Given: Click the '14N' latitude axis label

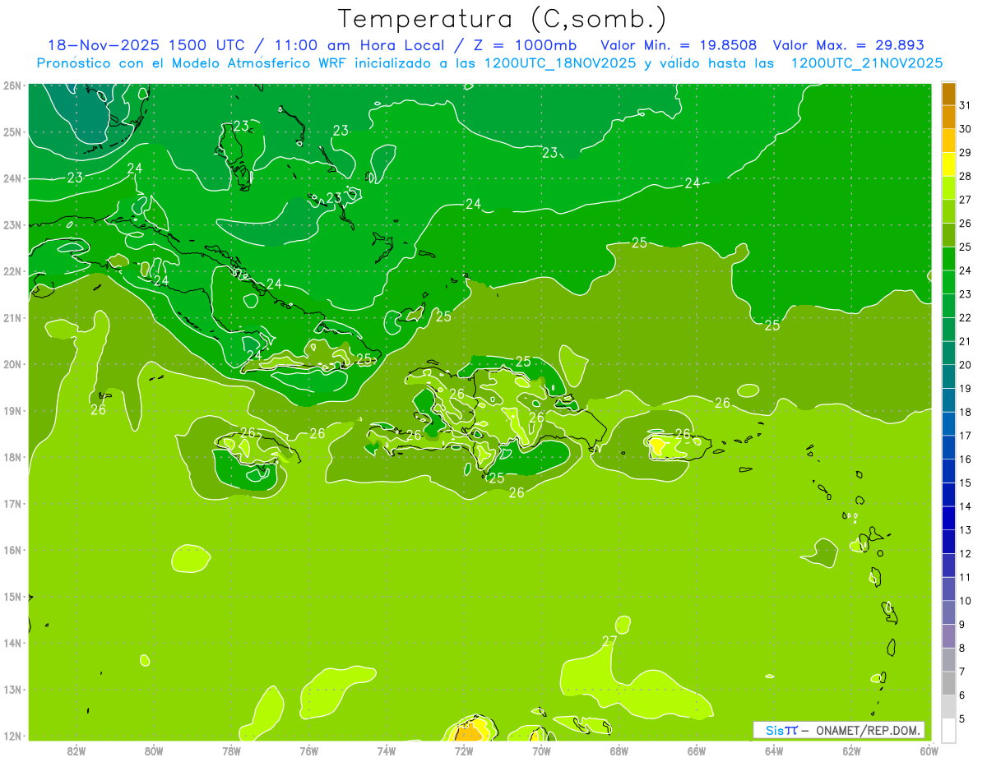Looking at the screenshot, I should pos(12,643).
